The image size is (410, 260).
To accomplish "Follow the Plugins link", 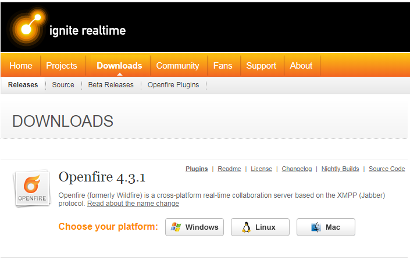I will point(197,169).
